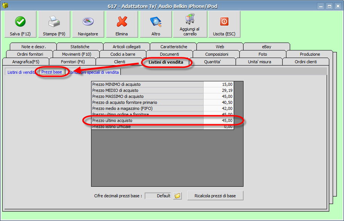Image resolution: width=344 pixels, height=221 pixels.
Task: Open Stampa (F9) printer button
Action: (54, 24)
